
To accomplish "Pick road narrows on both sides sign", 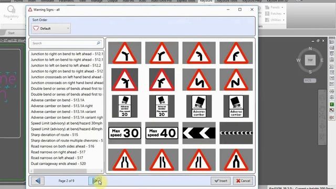I will (124, 160).
